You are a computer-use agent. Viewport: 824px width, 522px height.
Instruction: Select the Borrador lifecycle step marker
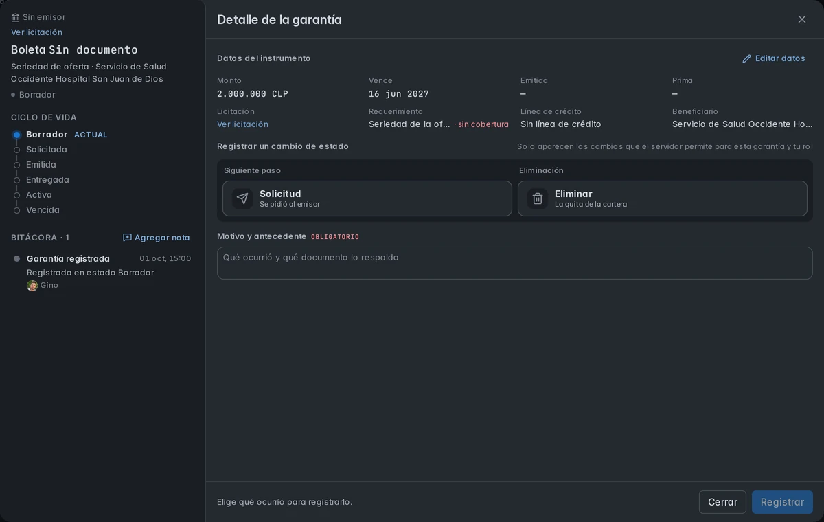(17, 135)
